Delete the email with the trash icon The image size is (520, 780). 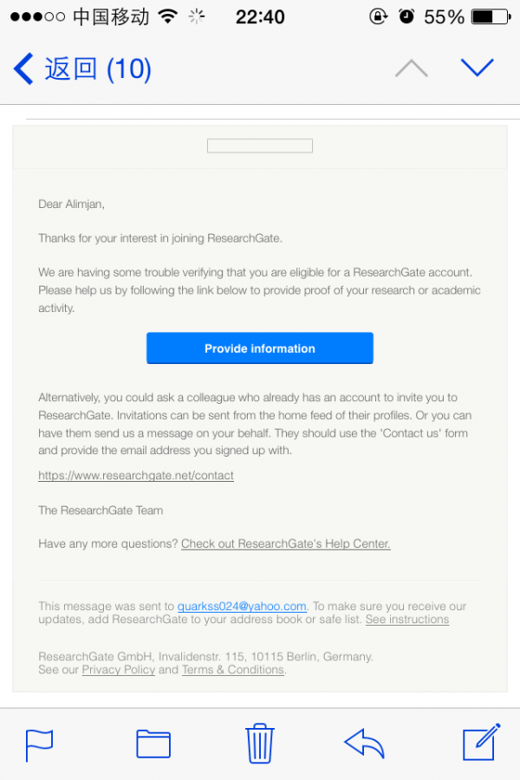click(x=260, y=743)
